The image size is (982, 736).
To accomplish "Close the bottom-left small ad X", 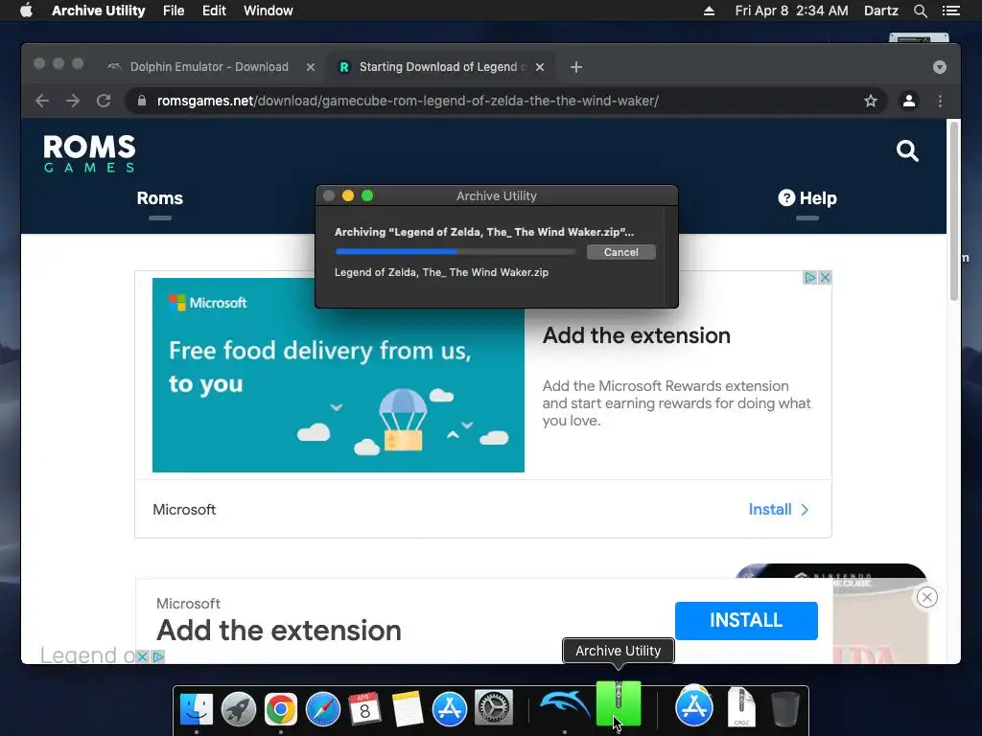I will (142, 656).
